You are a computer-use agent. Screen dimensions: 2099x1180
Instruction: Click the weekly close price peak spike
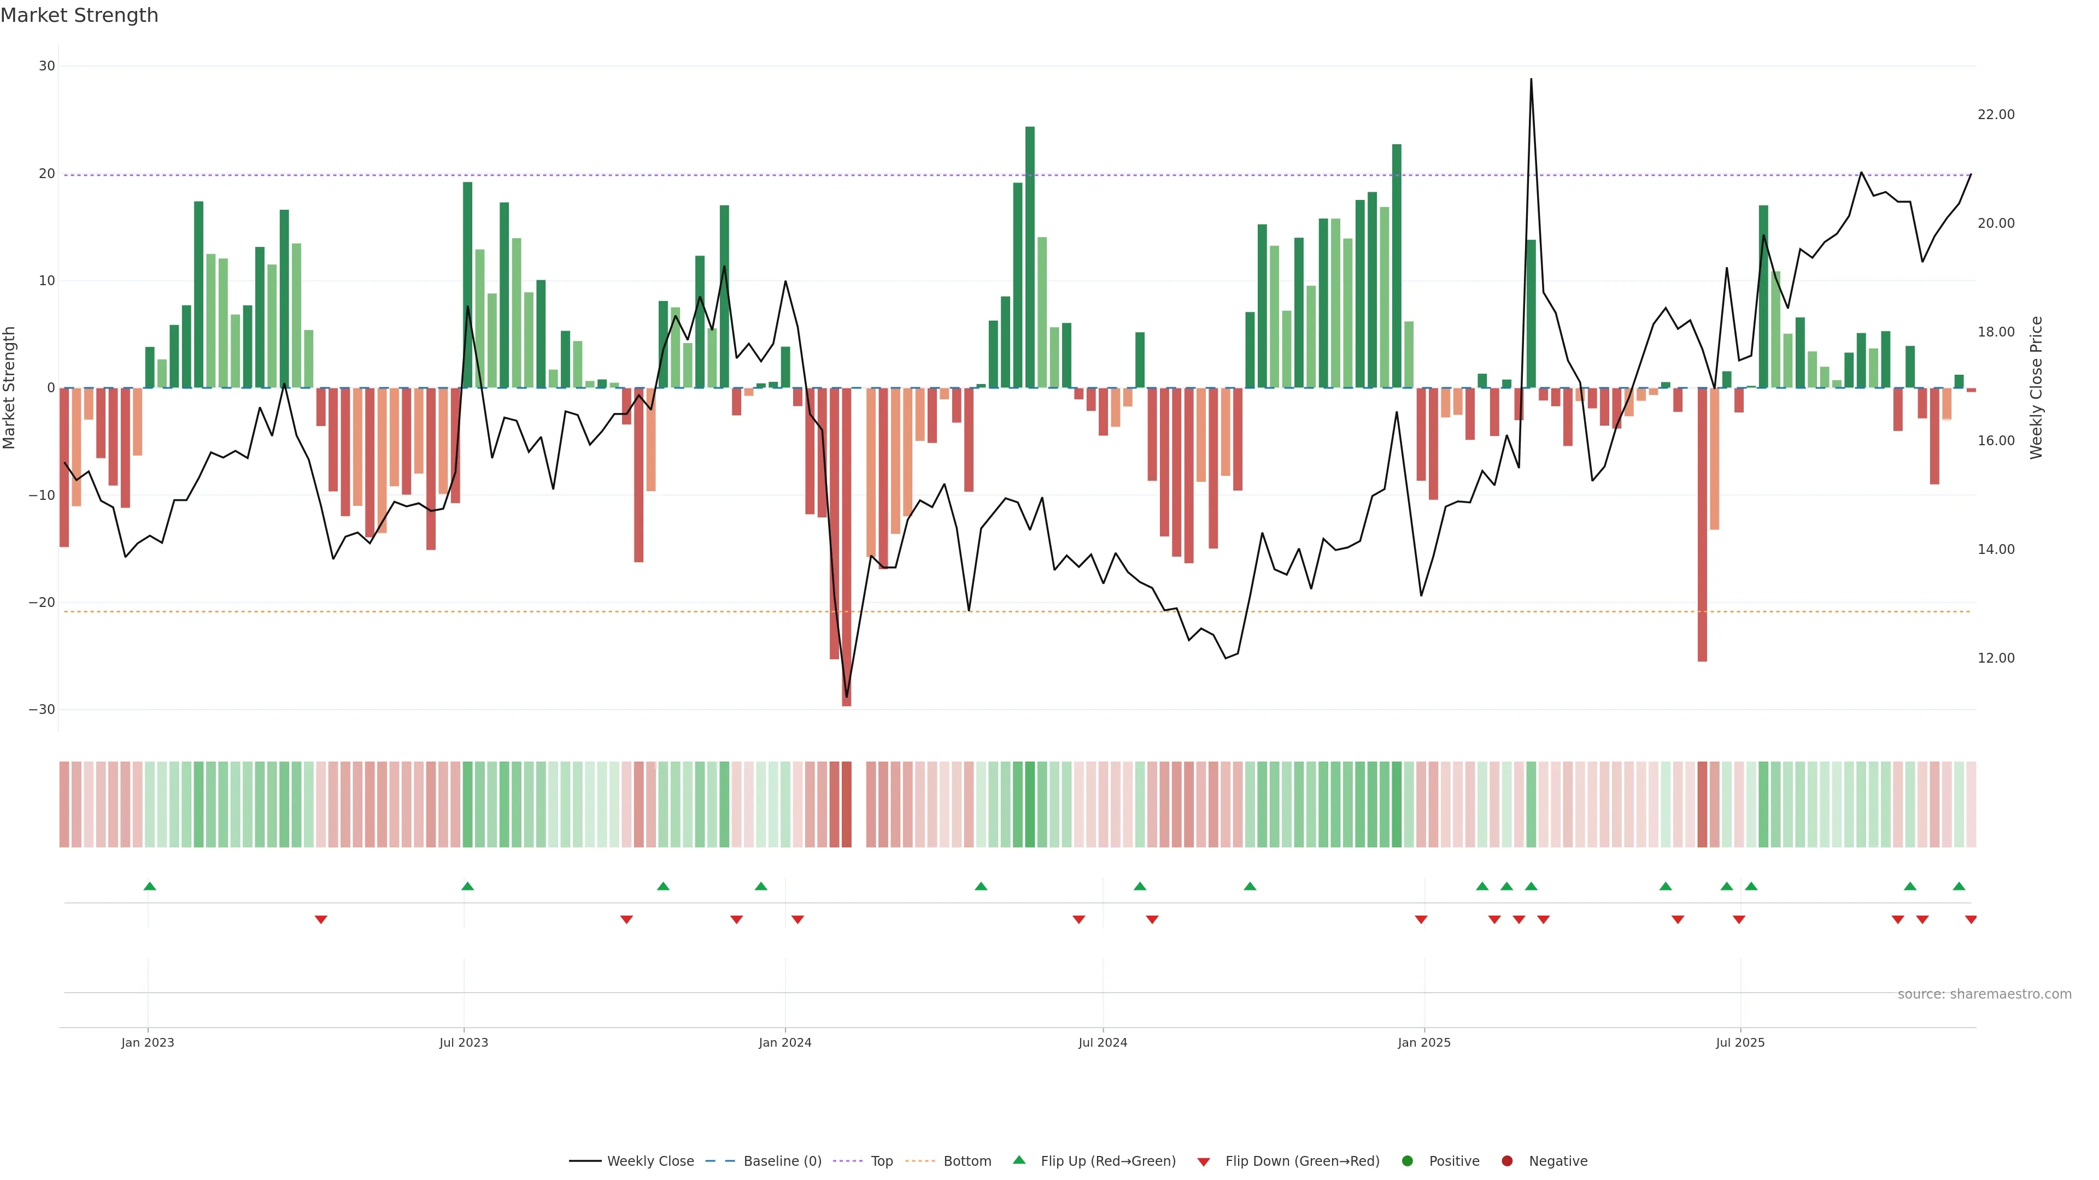coord(1531,81)
